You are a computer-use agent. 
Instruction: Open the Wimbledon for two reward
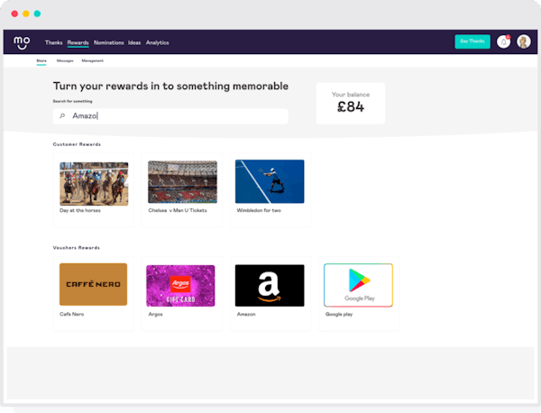click(x=270, y=190)
